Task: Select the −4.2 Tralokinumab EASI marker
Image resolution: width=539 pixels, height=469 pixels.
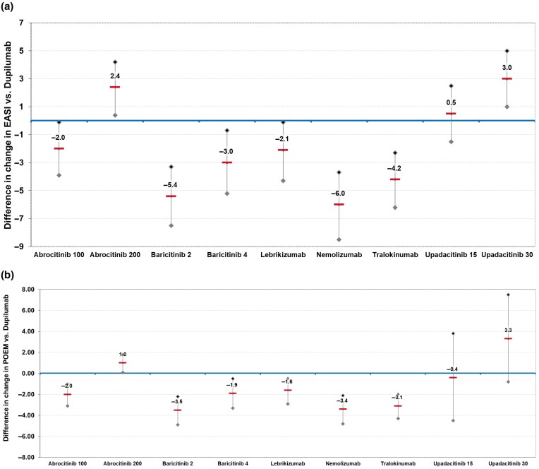Action: pos(395,179)
